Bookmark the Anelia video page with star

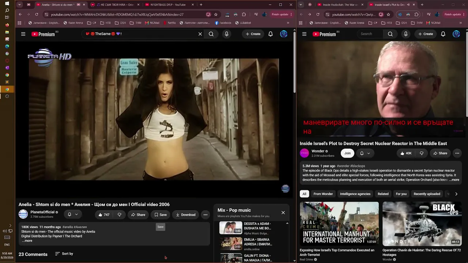click(216, 14)
